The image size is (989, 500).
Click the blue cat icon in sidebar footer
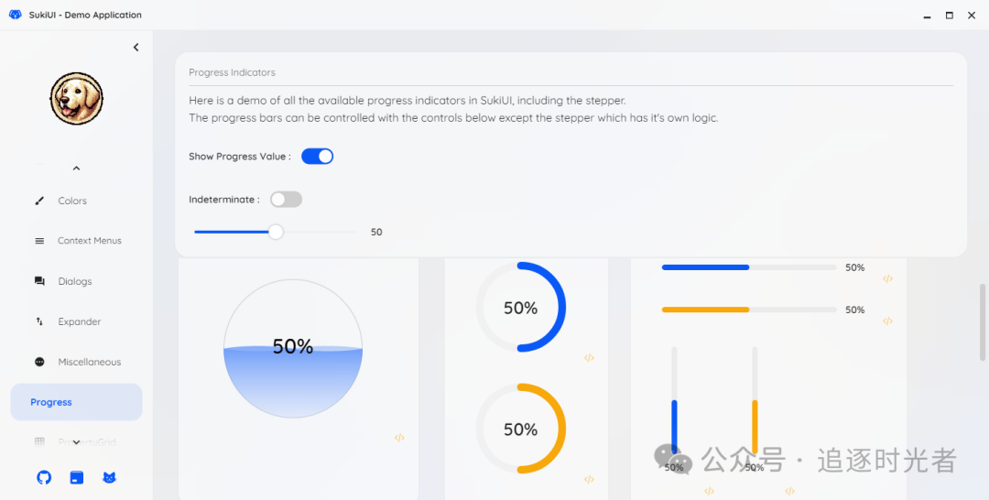[x=109, y=477]
